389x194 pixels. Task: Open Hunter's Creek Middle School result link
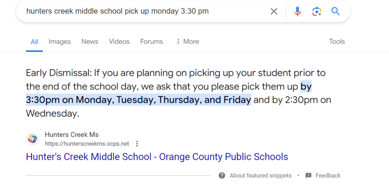157,156
